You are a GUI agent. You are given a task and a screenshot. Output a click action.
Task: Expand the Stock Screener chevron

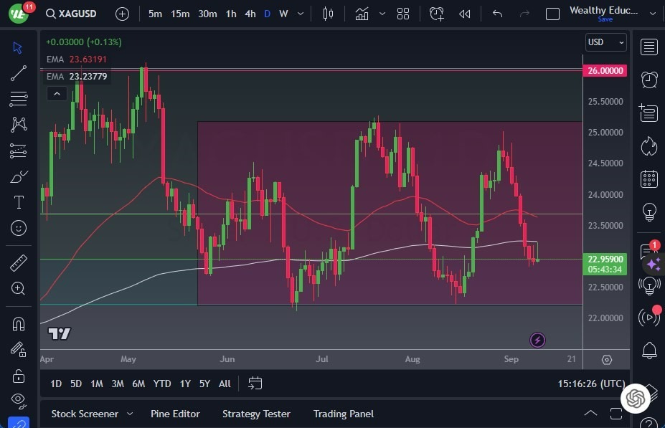tap(130, 414)
